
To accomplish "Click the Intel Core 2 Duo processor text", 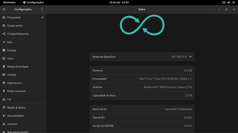I will point(165,79).
